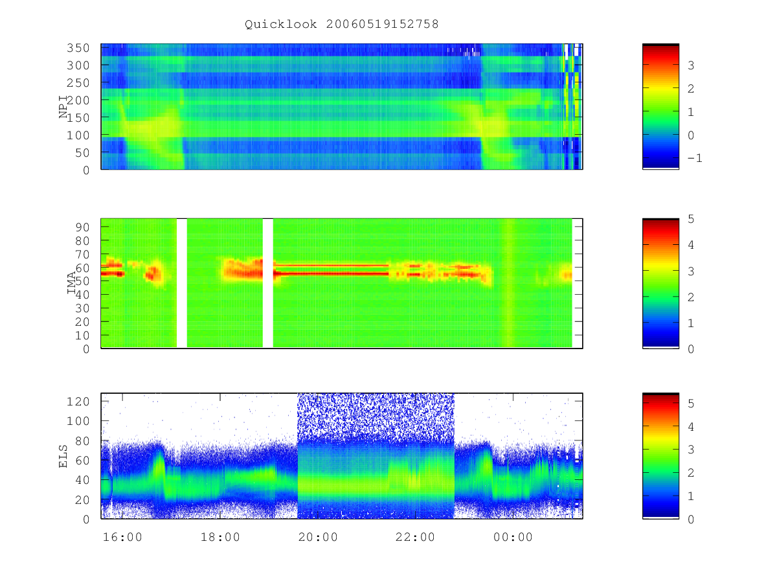Click the 3 label on NPI colorbar
The width and height of the screenshot is (777, 583).
(692, 65)
